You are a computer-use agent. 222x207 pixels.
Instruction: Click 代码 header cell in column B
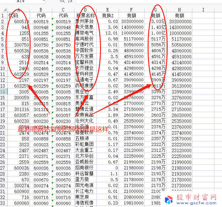tap(41, 15)
